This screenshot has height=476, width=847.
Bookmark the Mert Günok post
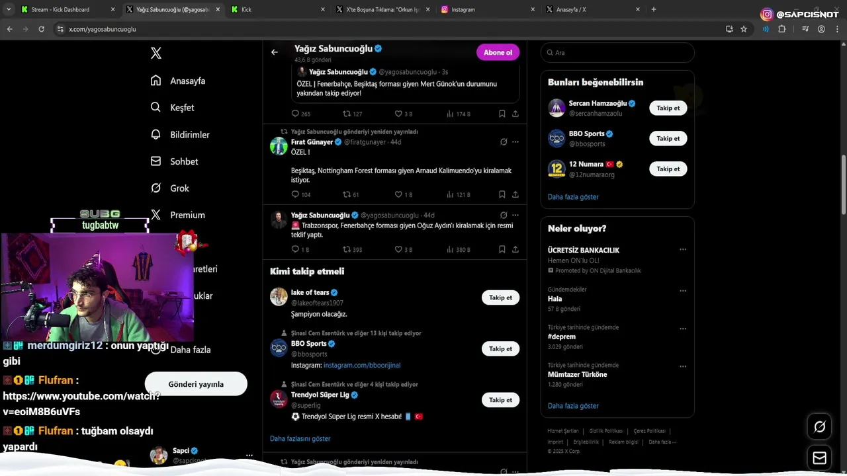pos(502,114)
